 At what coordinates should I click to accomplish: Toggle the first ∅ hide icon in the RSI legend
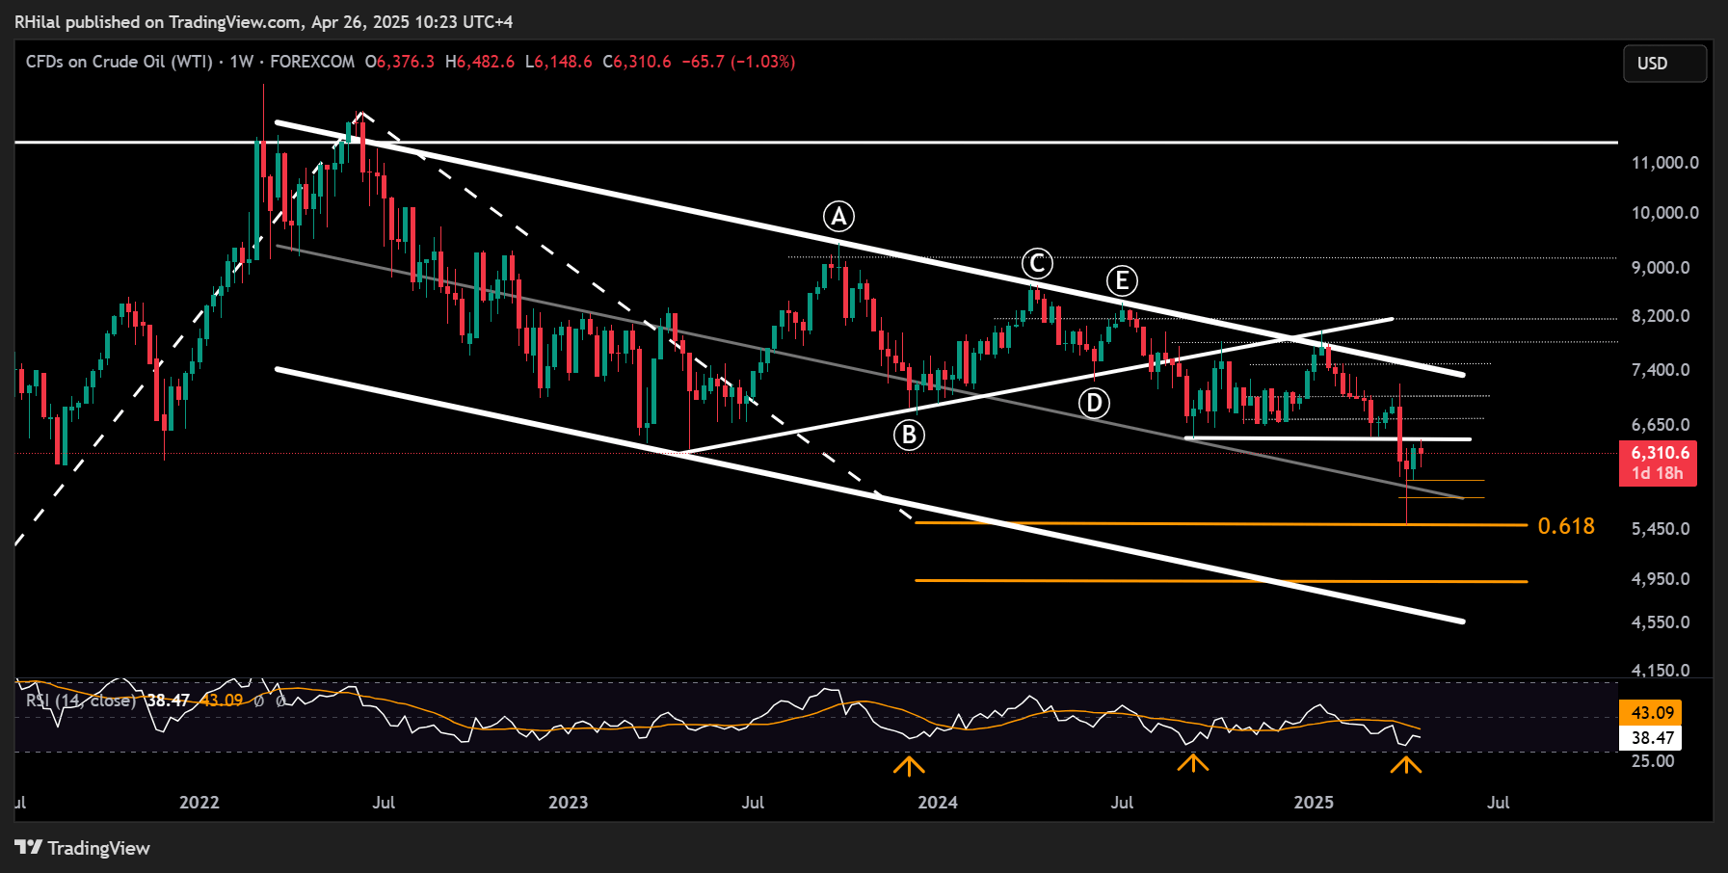[258, 701]
